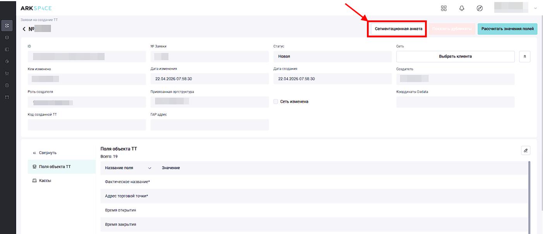Screen dimensions: 543x234
Task: Open the calendar icon in left sidebar
Action: point(7,97)
